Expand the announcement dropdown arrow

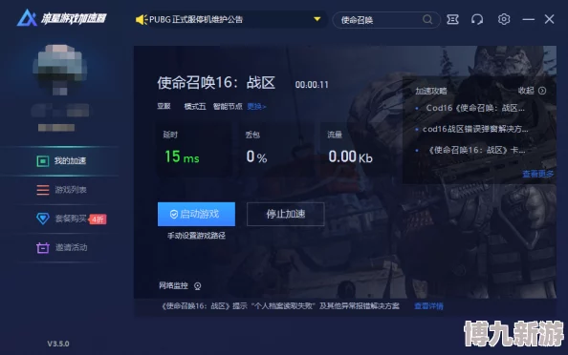pos(317,19)
